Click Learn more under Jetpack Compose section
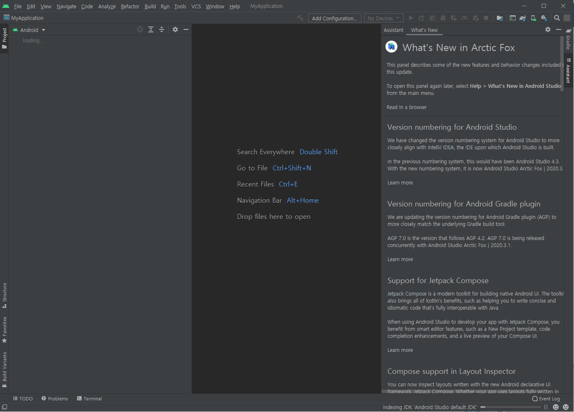 pos(400,350)
